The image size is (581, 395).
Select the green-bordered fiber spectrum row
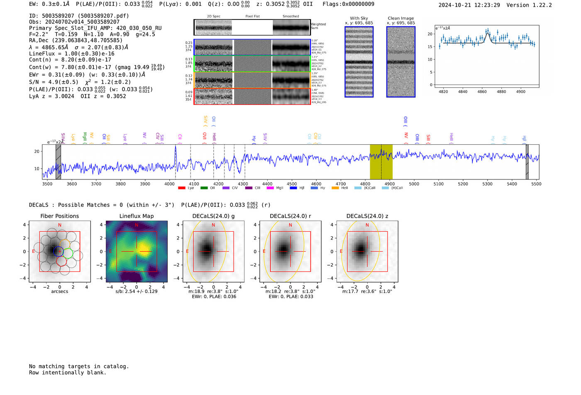[x=252, y=63]
